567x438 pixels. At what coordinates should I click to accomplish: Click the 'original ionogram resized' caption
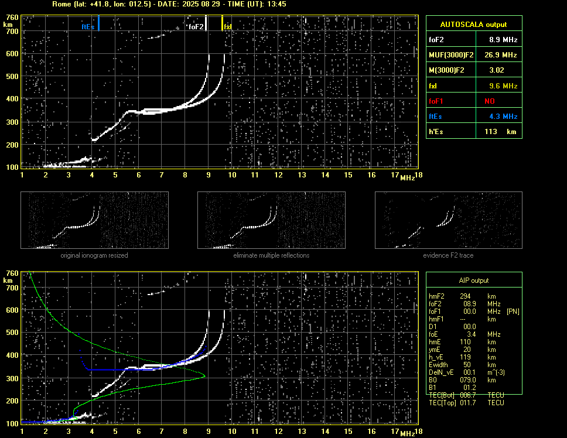tap(94, 255)
